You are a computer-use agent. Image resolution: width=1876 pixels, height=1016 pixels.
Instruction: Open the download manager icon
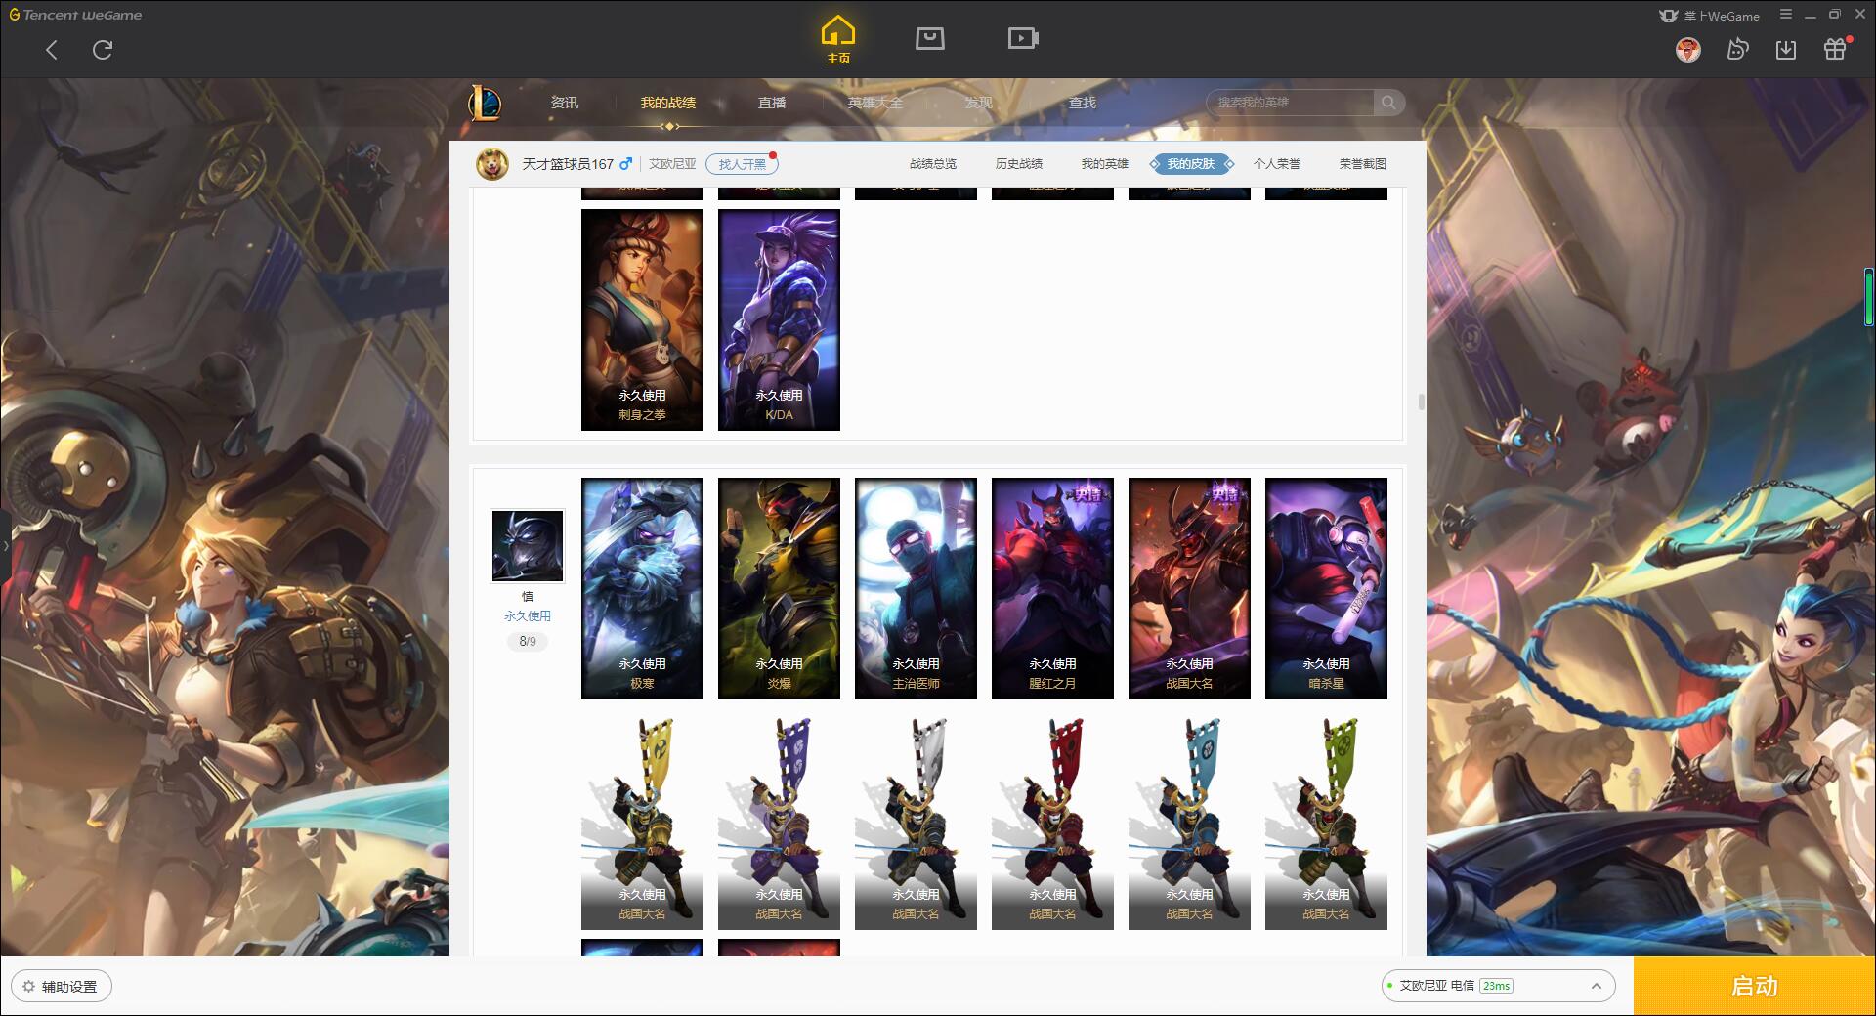point(1786,50)
